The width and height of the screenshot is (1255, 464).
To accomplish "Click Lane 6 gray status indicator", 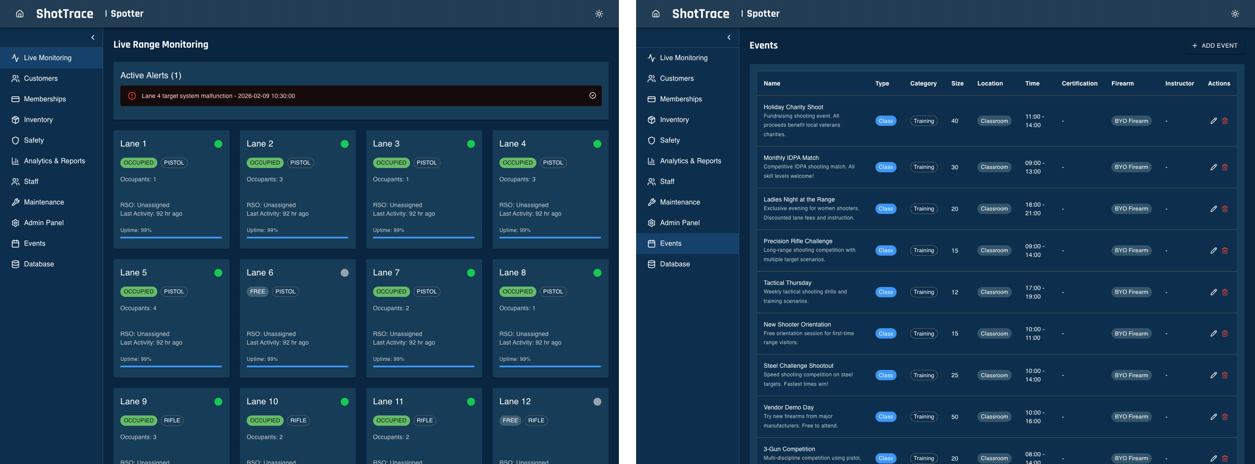I will coord(344,273).
